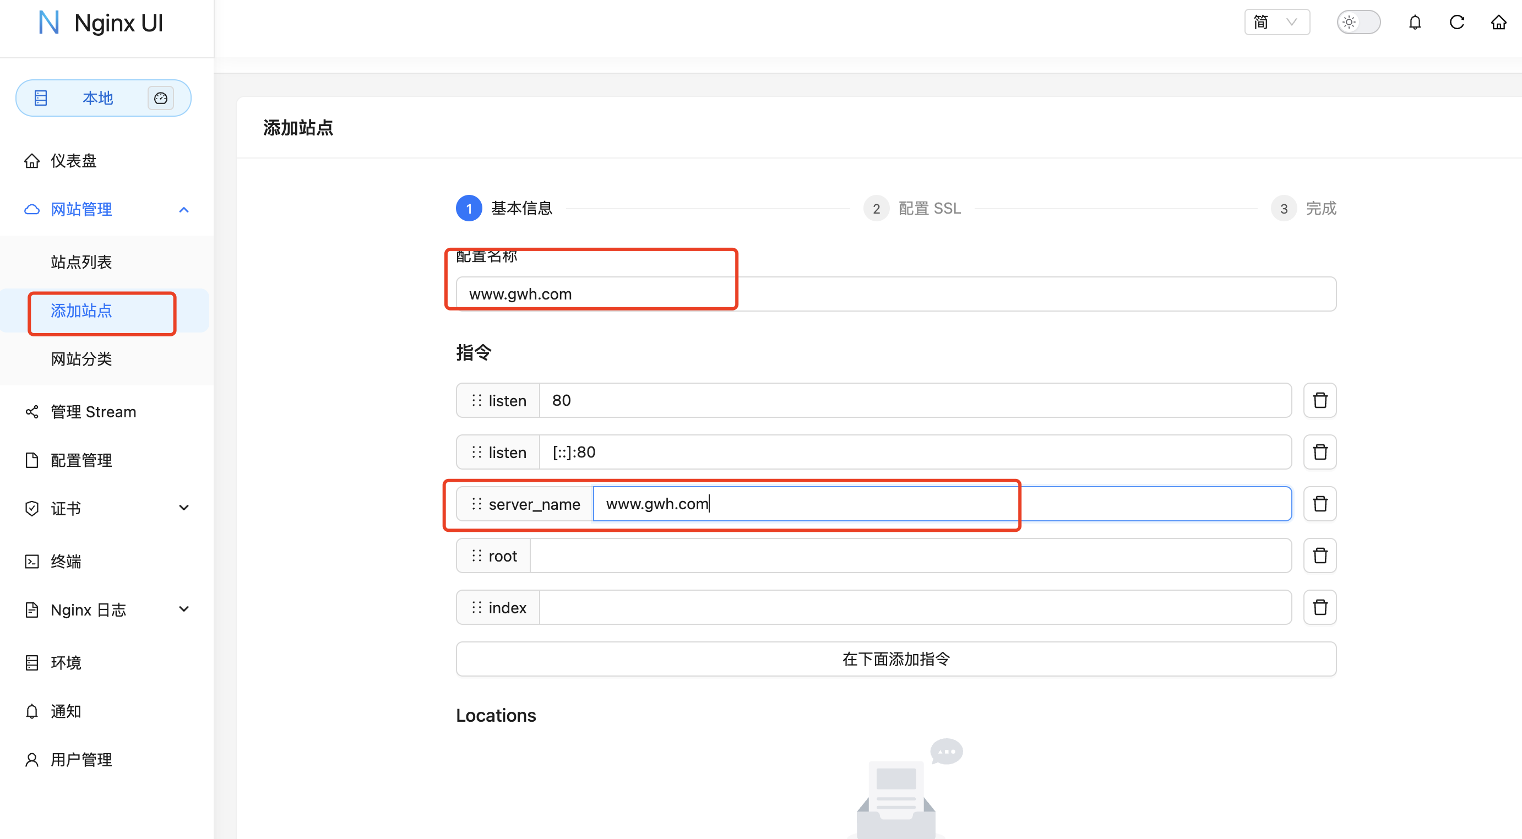Open the language dropdown showing 简
This screenshot has width=1522, height=839.
click(1276, 23)
